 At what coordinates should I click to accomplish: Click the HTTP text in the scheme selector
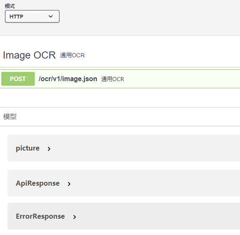(x=16, y=16)
